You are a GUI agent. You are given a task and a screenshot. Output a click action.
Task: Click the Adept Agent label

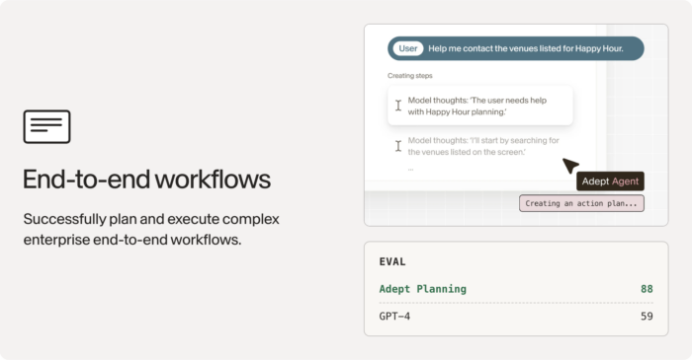tap(610, 181)
